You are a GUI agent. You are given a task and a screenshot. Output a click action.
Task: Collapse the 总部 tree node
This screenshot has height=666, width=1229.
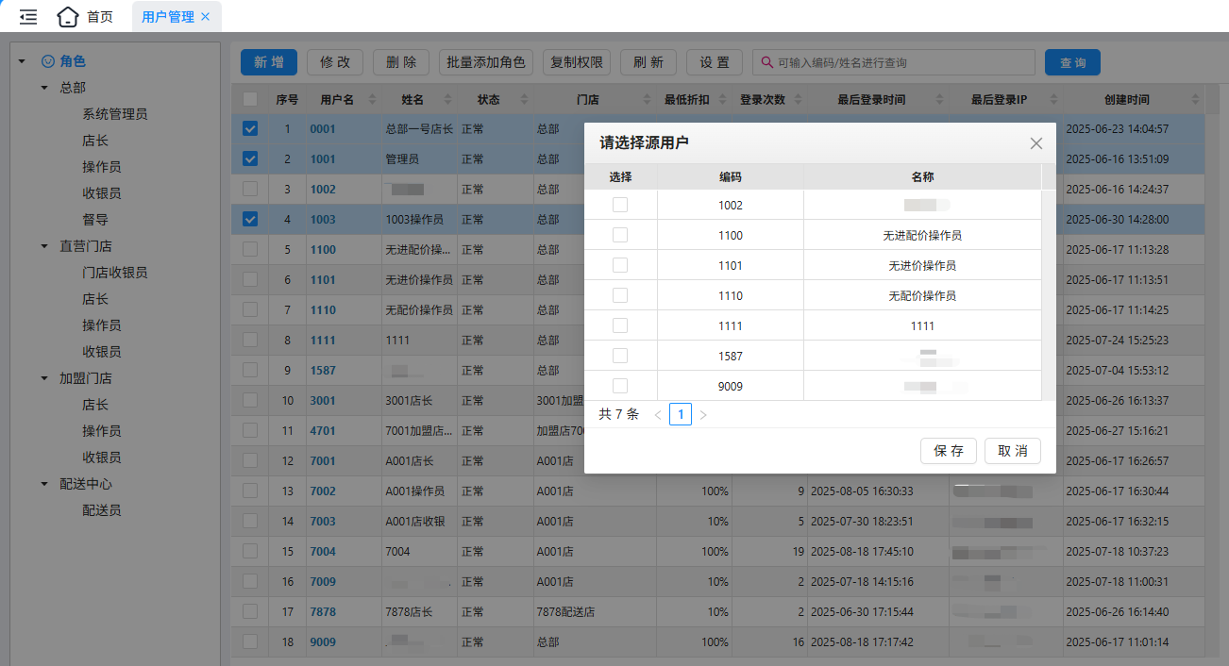(x=44, y=88)
